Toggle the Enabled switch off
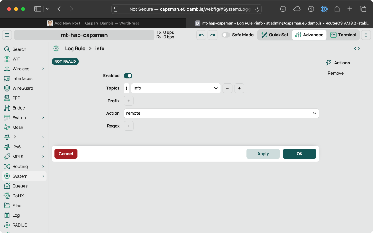Image resolution: width=373 pixels, height=233 pixels. pyautogui.click(x=128, y=76)
